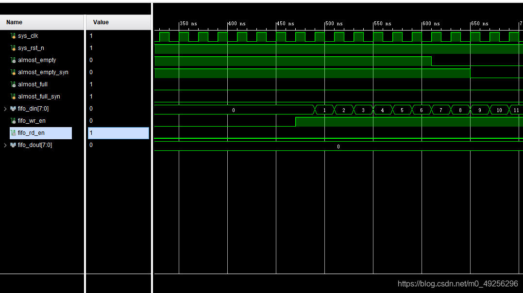The width and height of the screenshot is (523, 293).
Task: Click the value cell of fifo_din[7:0]
Action: click(118, 109)
